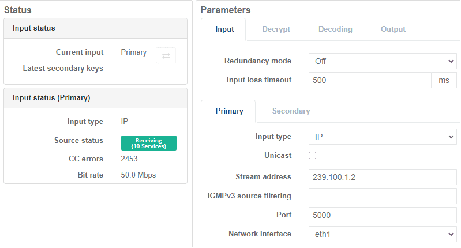Click the Input status panel header

coord(96,28)
